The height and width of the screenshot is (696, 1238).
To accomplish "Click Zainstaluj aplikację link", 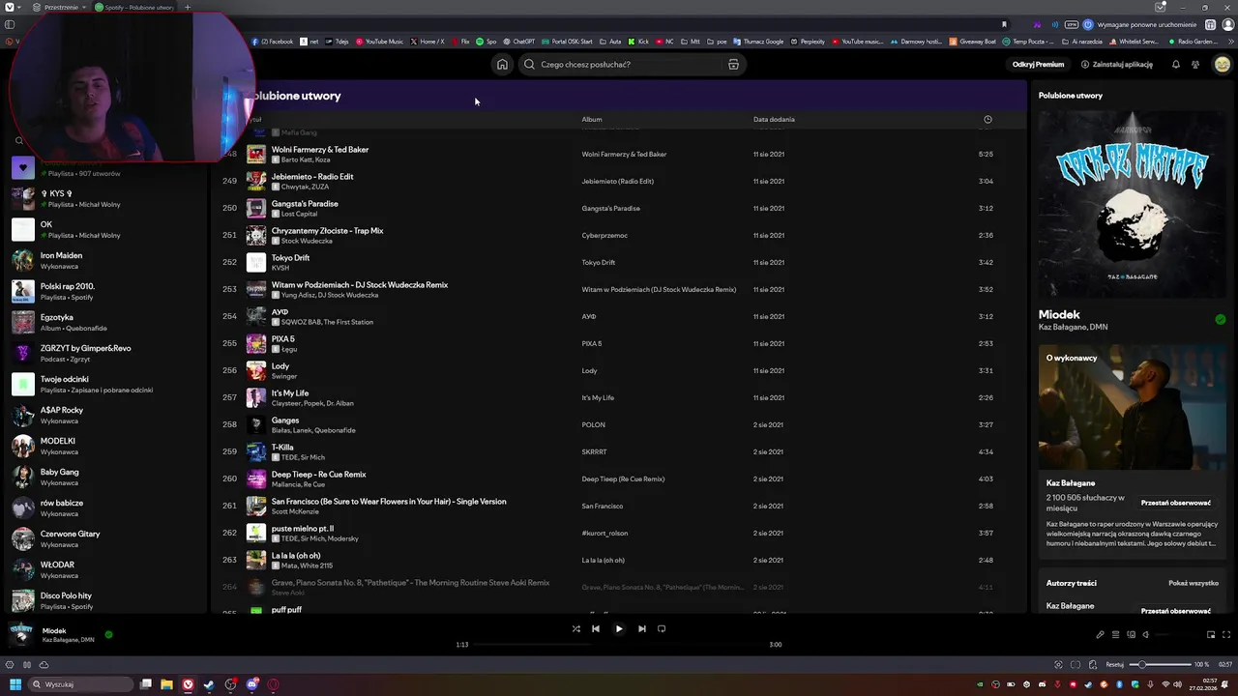I will coord(1117,65).
